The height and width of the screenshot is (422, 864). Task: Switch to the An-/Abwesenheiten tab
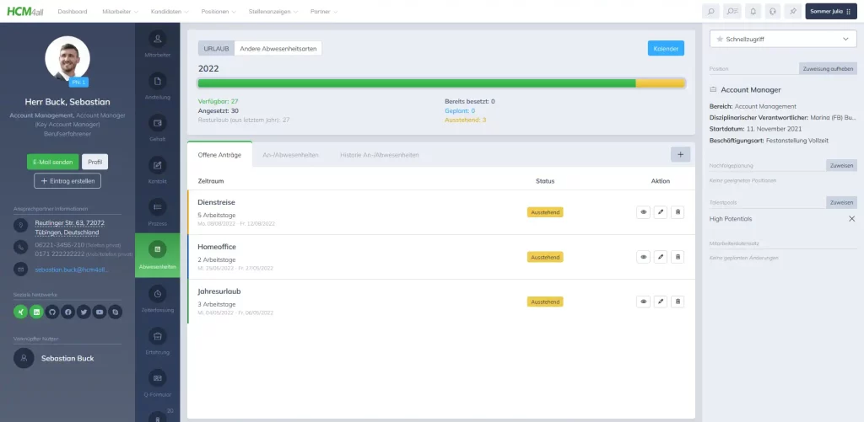(x=290, y=155)
